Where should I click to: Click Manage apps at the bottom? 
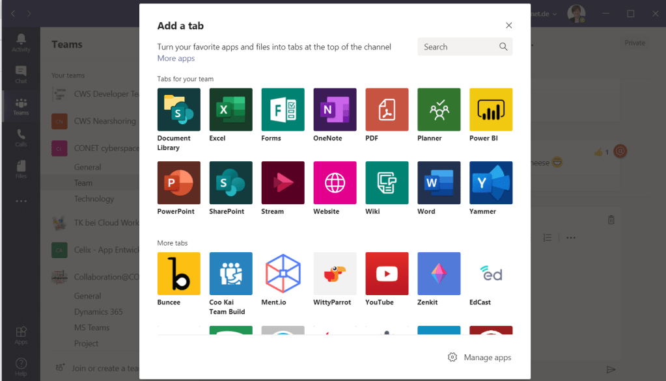[x=480, y=358]
